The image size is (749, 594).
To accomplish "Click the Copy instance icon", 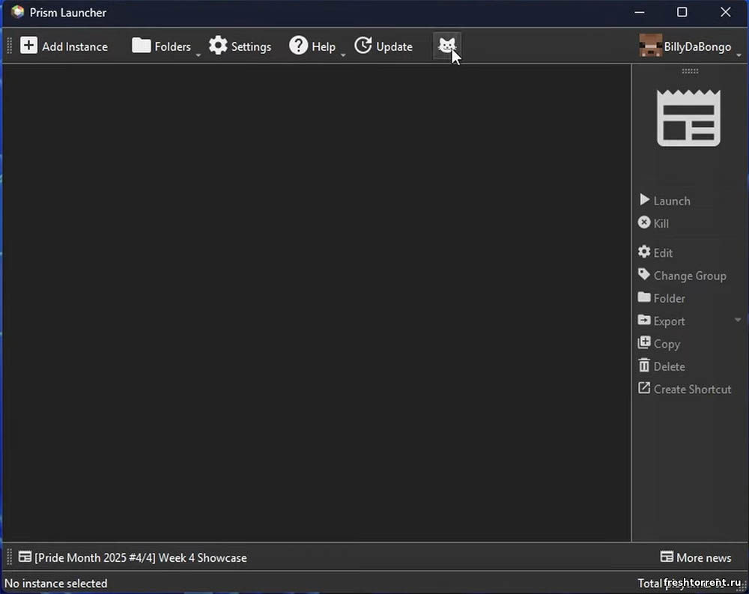I will tap(644, 343).
